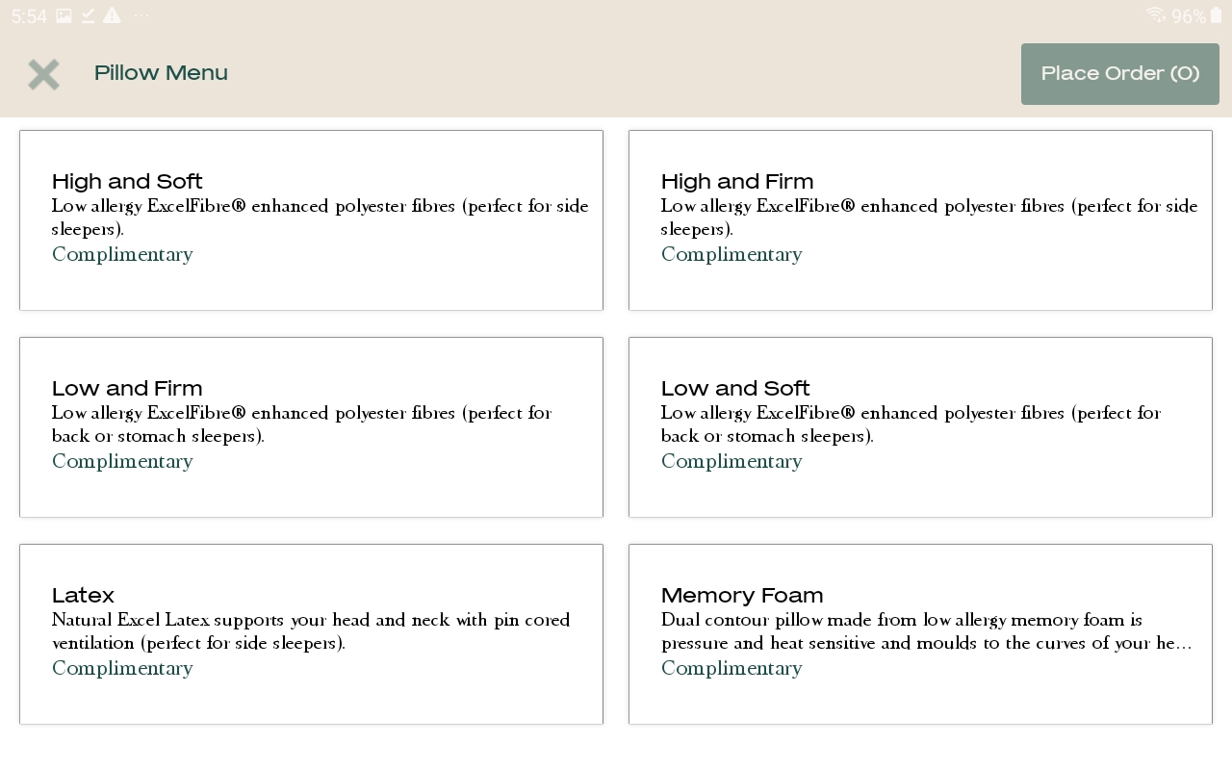Pick the Memory Foam pillow card

(920, 634)
